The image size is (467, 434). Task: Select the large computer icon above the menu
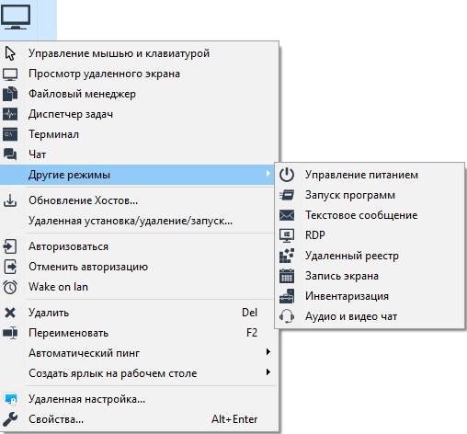click(x=16, y=17)
